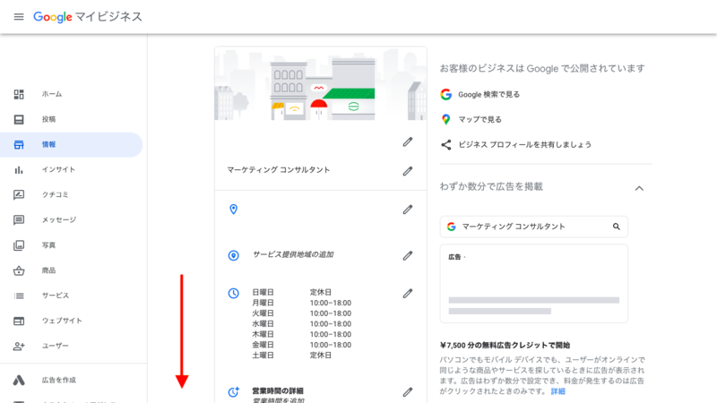Click サービス提供地域の追加 text

[x=293, y=254]
